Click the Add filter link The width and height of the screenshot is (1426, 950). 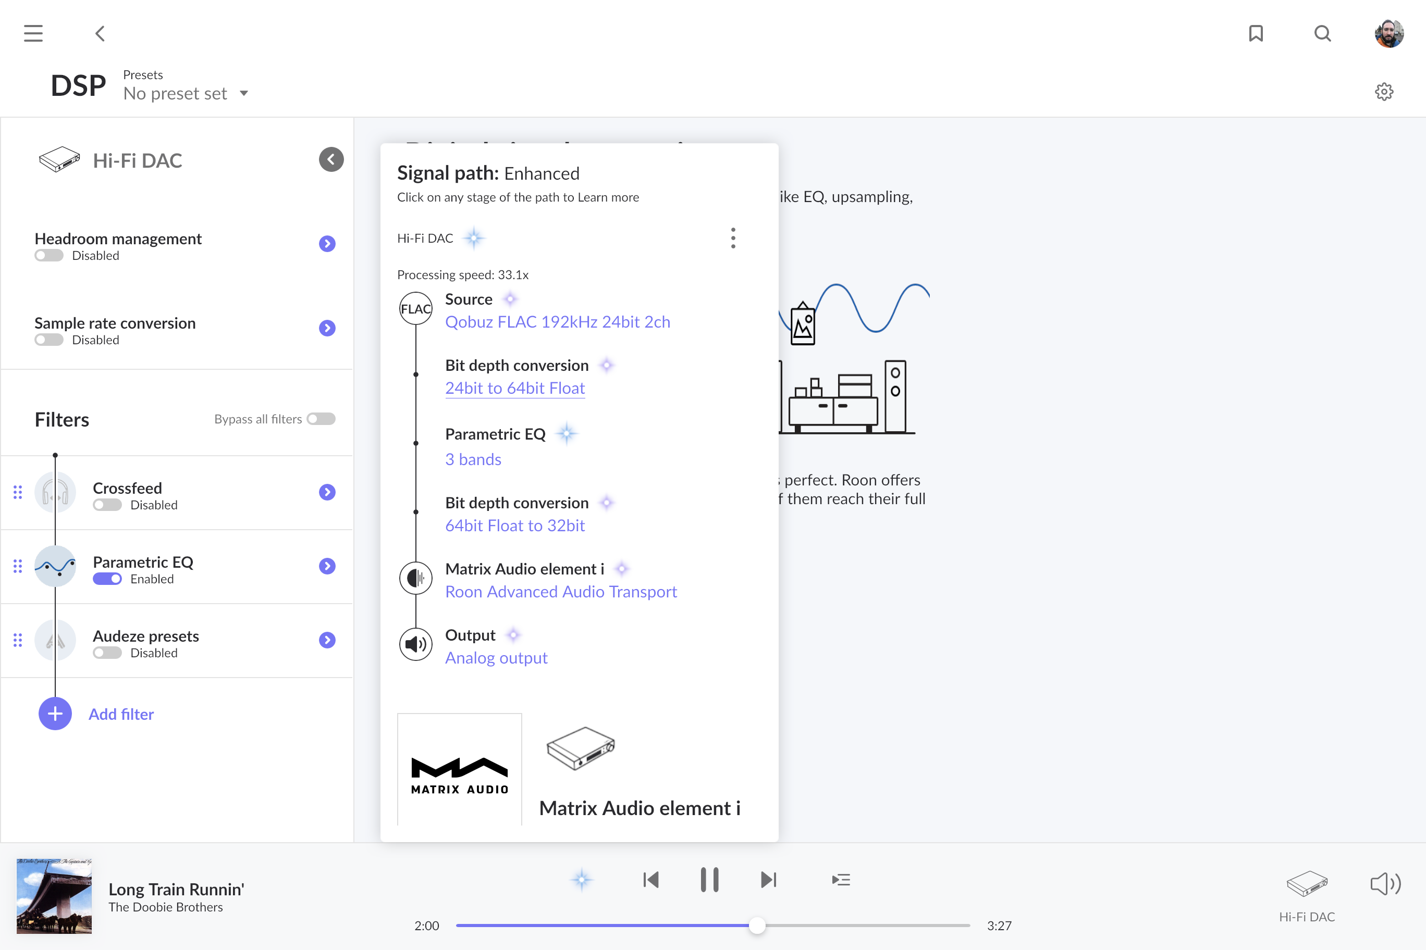pos(121,714)
